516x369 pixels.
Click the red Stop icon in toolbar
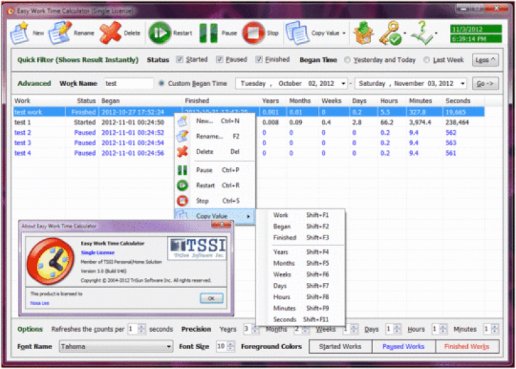[x=253, y=33]
